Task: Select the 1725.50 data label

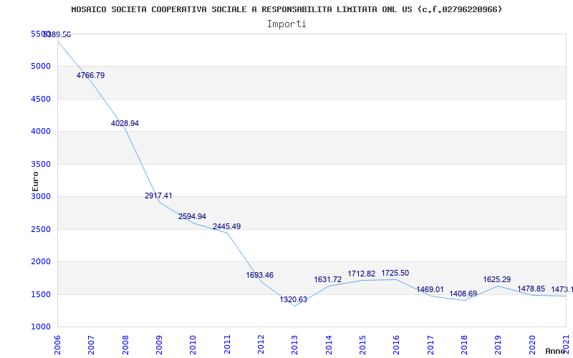Action: 395,273
